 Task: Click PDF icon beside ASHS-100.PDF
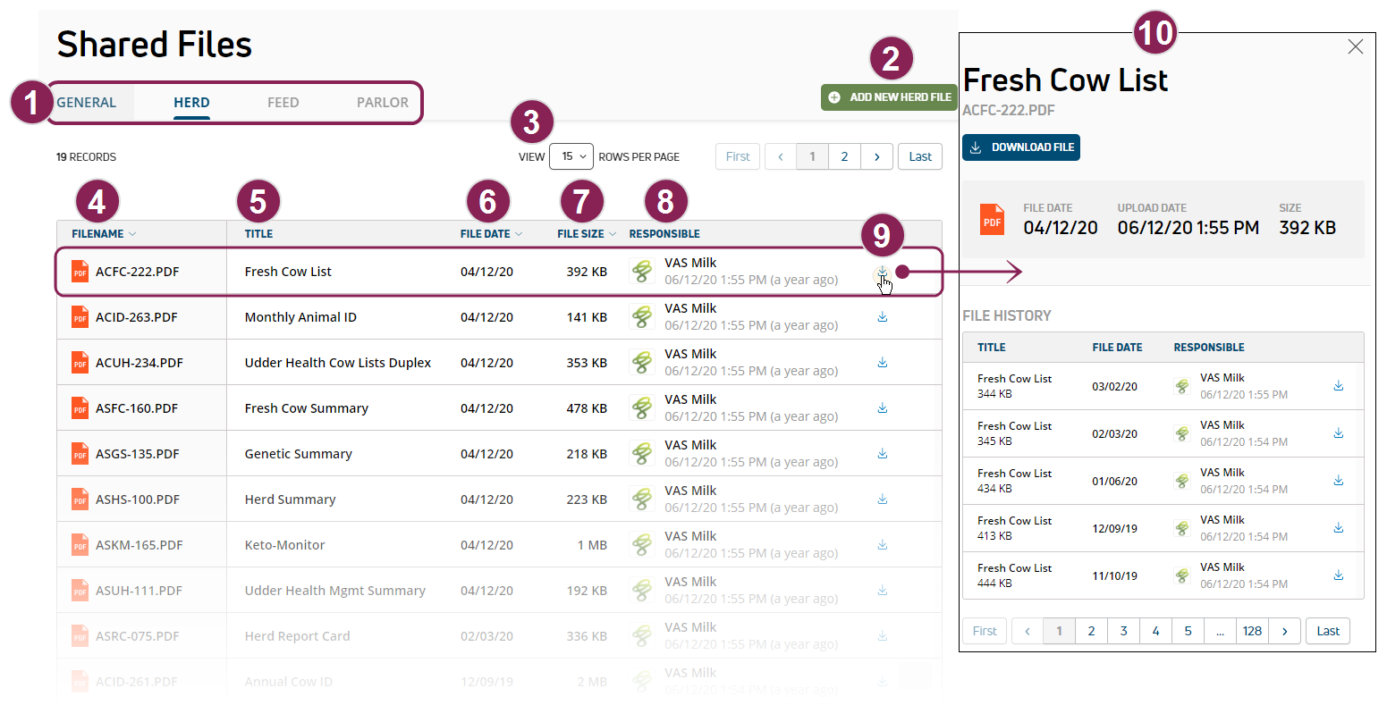pyautogui.click(x=80, y=500)
